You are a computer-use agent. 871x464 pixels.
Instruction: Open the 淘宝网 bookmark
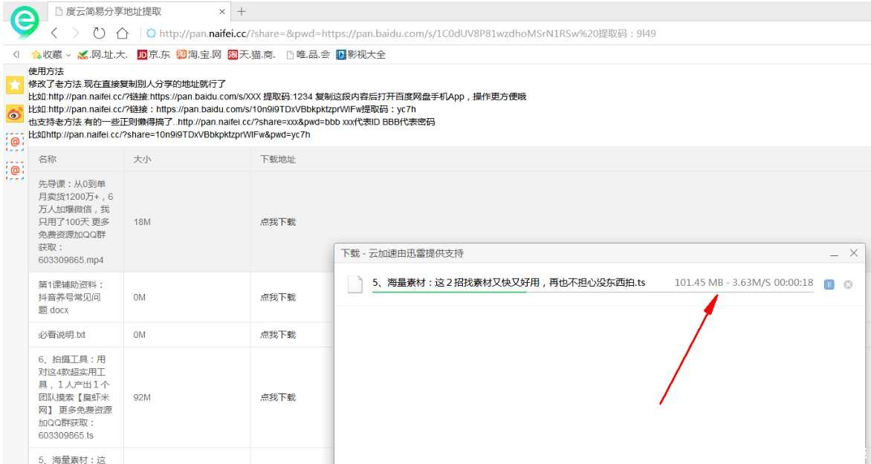click(x=199, y=54)
